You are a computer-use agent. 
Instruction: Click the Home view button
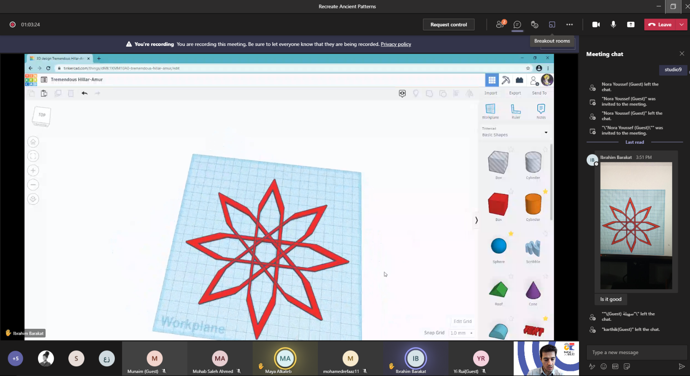33,142
